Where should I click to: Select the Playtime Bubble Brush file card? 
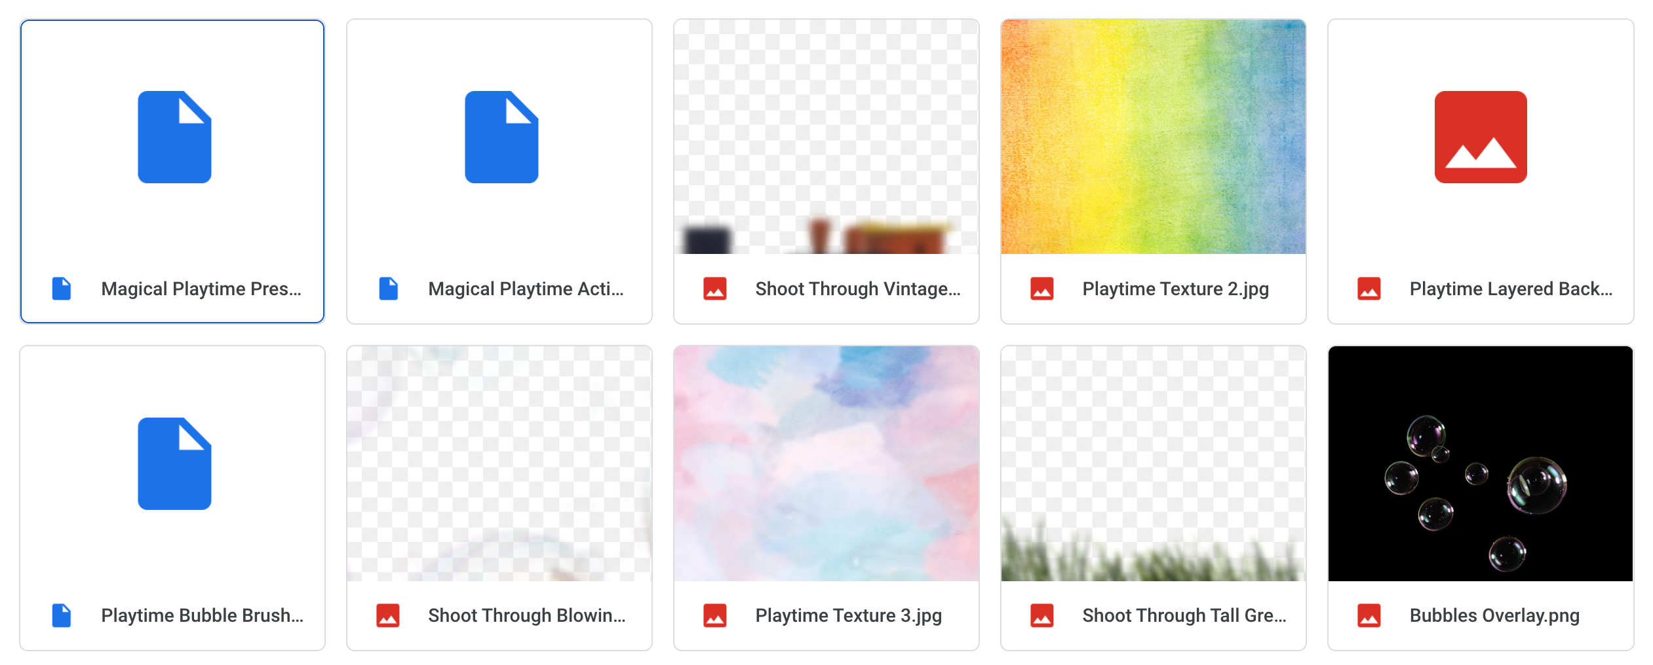(174, 499)
